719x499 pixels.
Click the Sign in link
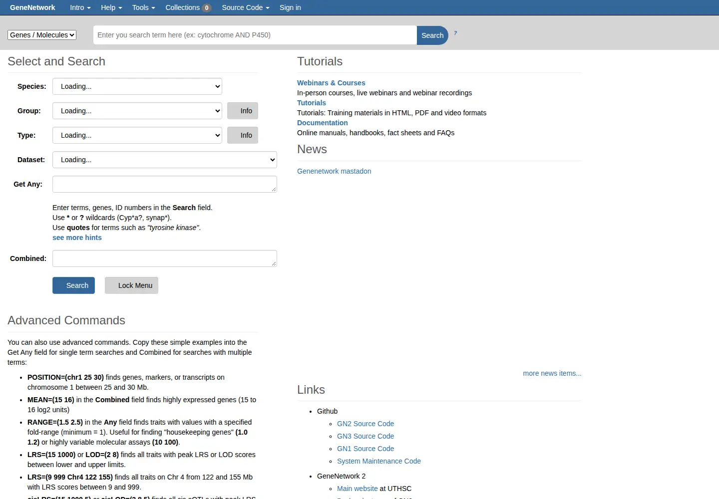click(290, 7)
